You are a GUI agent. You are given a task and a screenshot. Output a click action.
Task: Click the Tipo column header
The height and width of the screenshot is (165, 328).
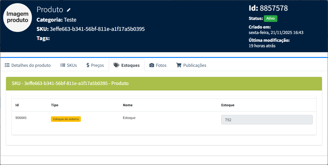tap(55, 105)
